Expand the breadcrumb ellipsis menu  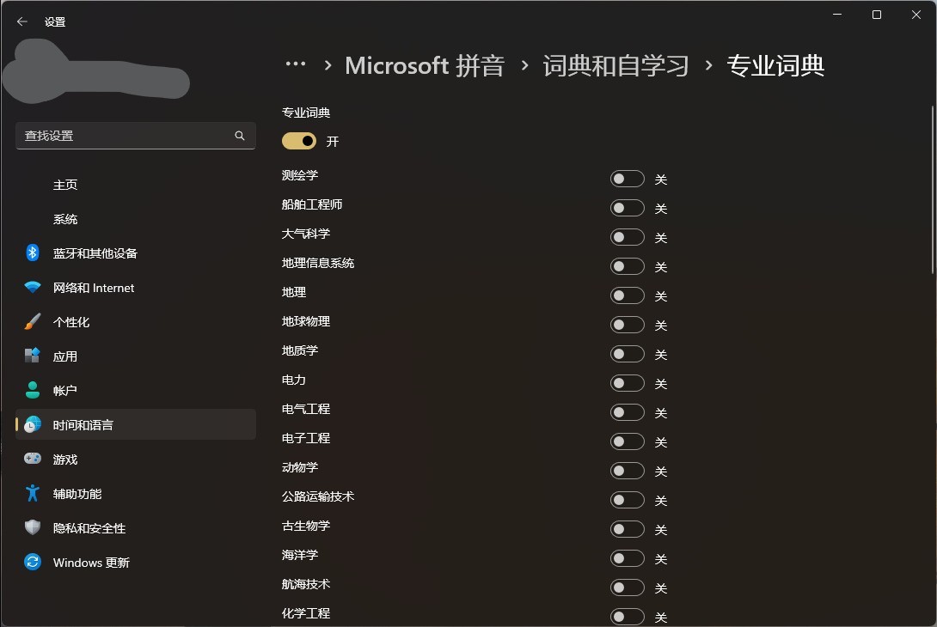pos(296,65)
